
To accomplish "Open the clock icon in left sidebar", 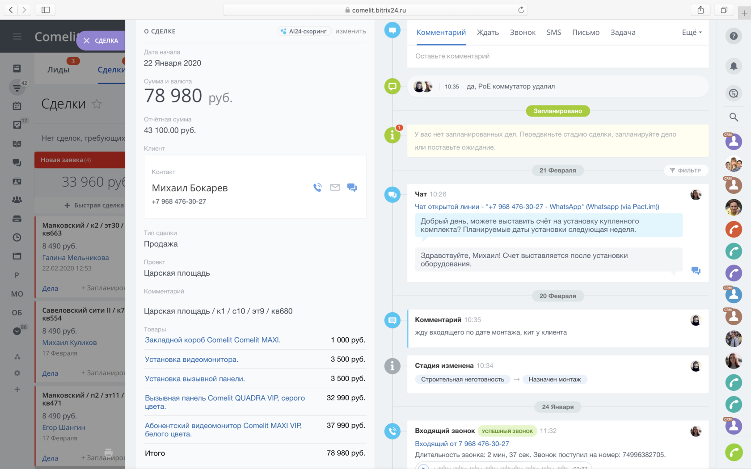I will [17, 238].
